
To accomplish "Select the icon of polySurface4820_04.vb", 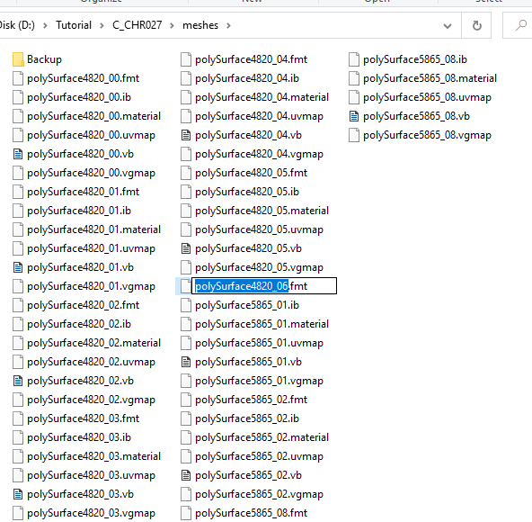I will [x=186, y=135].
